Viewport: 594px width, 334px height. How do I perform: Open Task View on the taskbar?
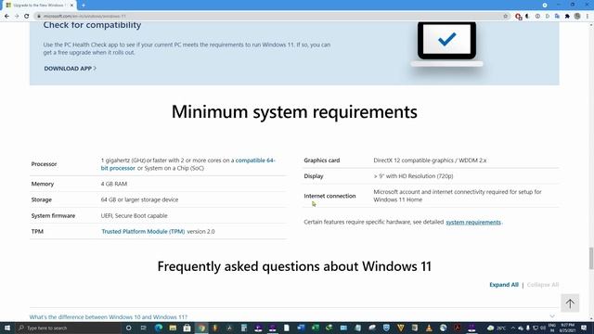coord(143,328)
